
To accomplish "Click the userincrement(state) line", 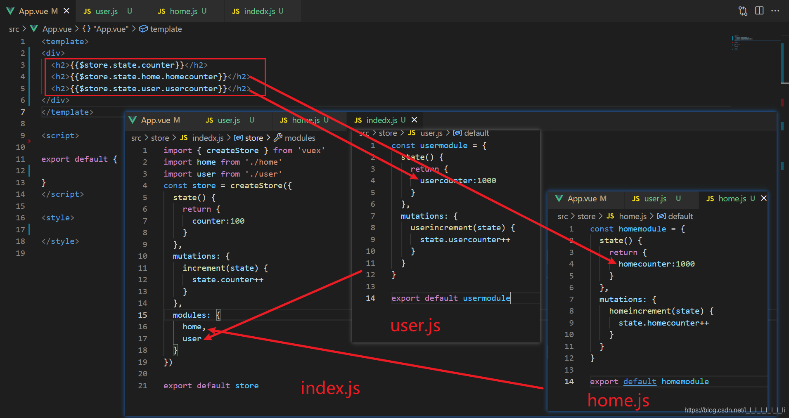I will click(463, 228).
